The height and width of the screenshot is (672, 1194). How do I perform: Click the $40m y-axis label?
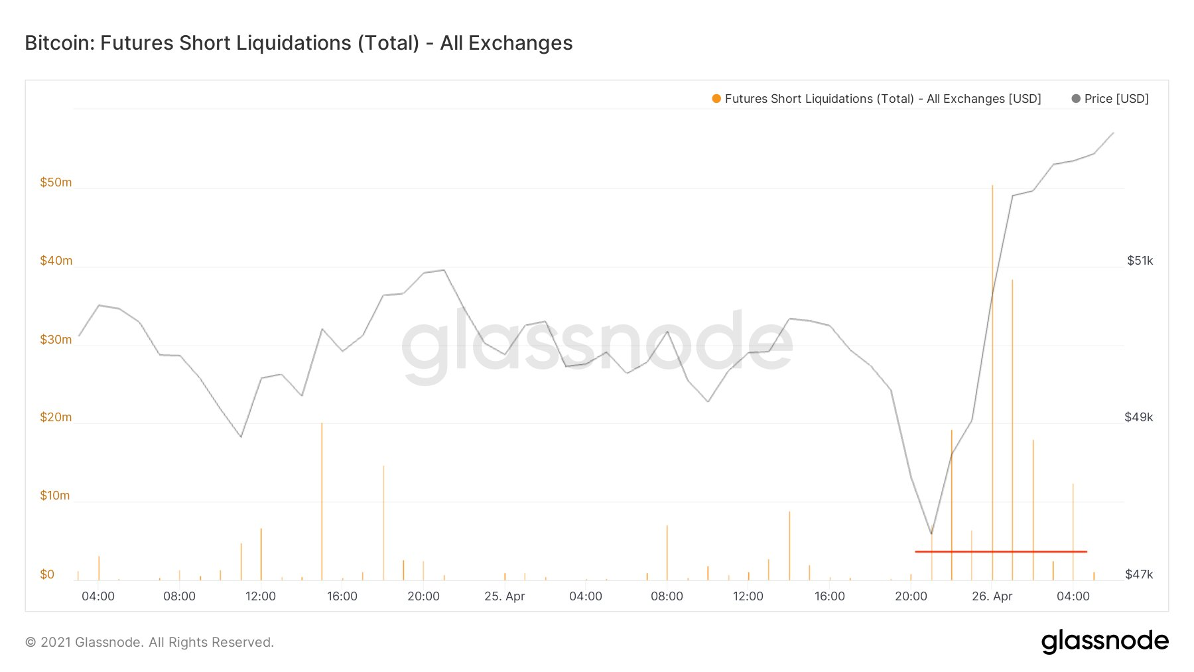[56, 261]
